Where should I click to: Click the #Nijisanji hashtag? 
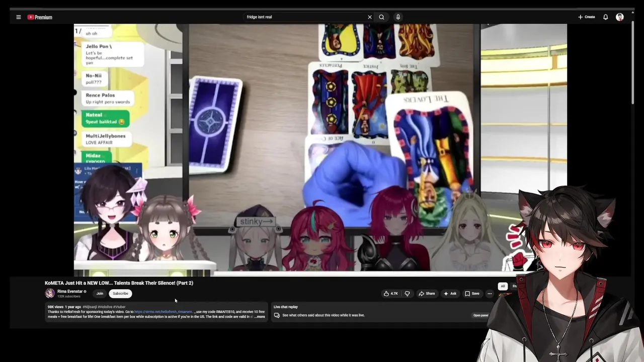click(x=89, y=307)
